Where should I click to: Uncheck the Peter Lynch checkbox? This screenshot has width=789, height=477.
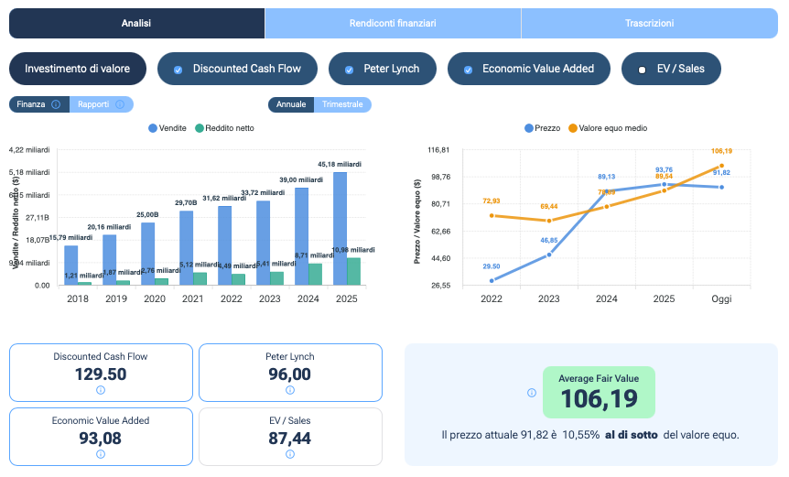click(x=349, y=69)
